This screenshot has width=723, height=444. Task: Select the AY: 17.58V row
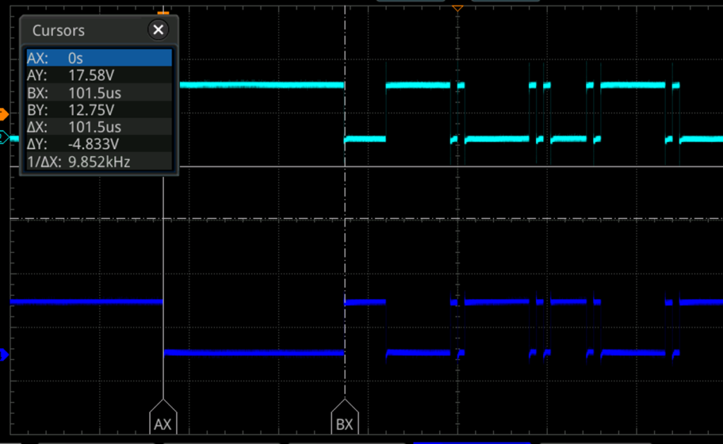[99, 75]
